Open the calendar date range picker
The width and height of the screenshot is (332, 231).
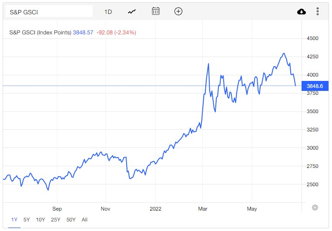(x=156, y=12)
